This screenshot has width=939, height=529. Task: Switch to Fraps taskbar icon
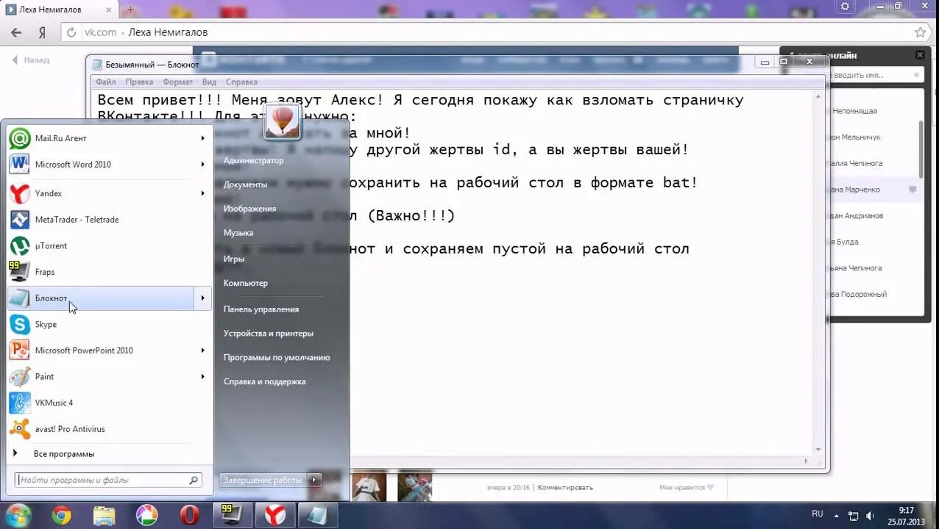pyautogui.click(x=233, y=516)
